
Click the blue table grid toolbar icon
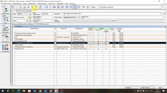67,7
